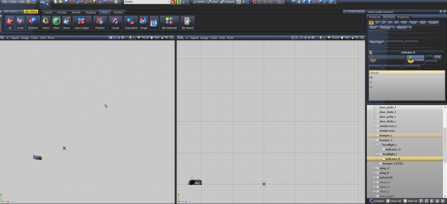Toggle the bumper_r node checkbox
Screen dimensions: 447x204
point(378,135)
